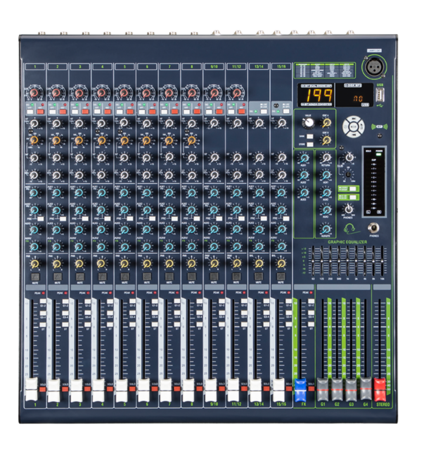Viewport: 424px width, 451px height.
Task: Click the AUX4/FX knob on channel 8
Action: (191, 247)
